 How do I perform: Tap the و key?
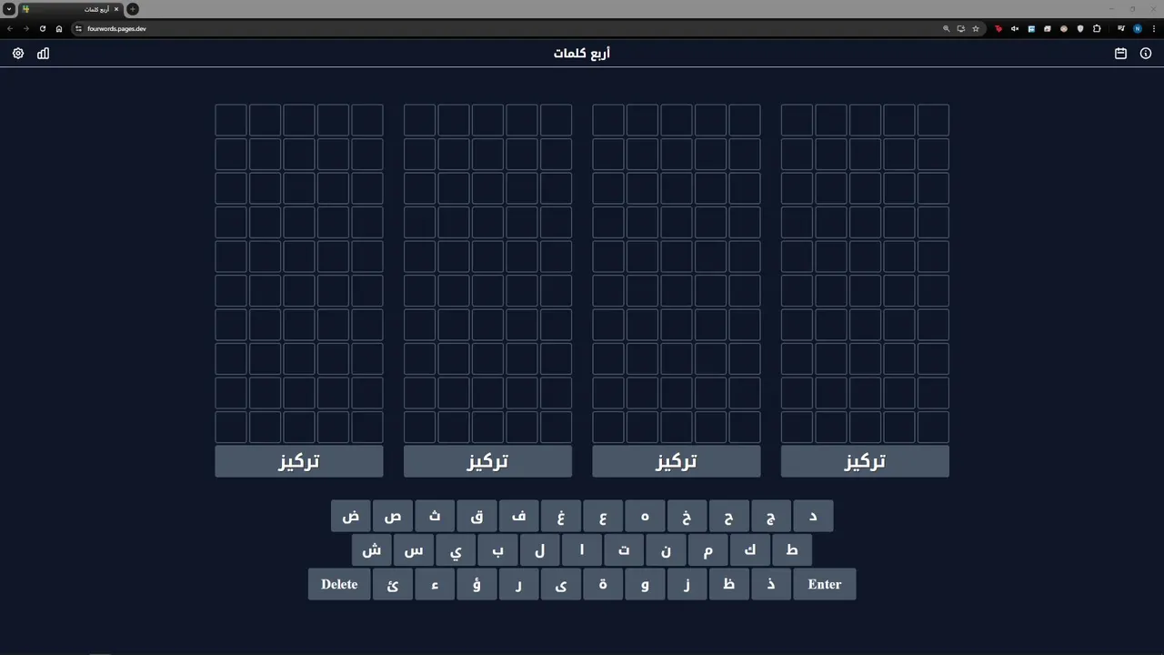645,584
